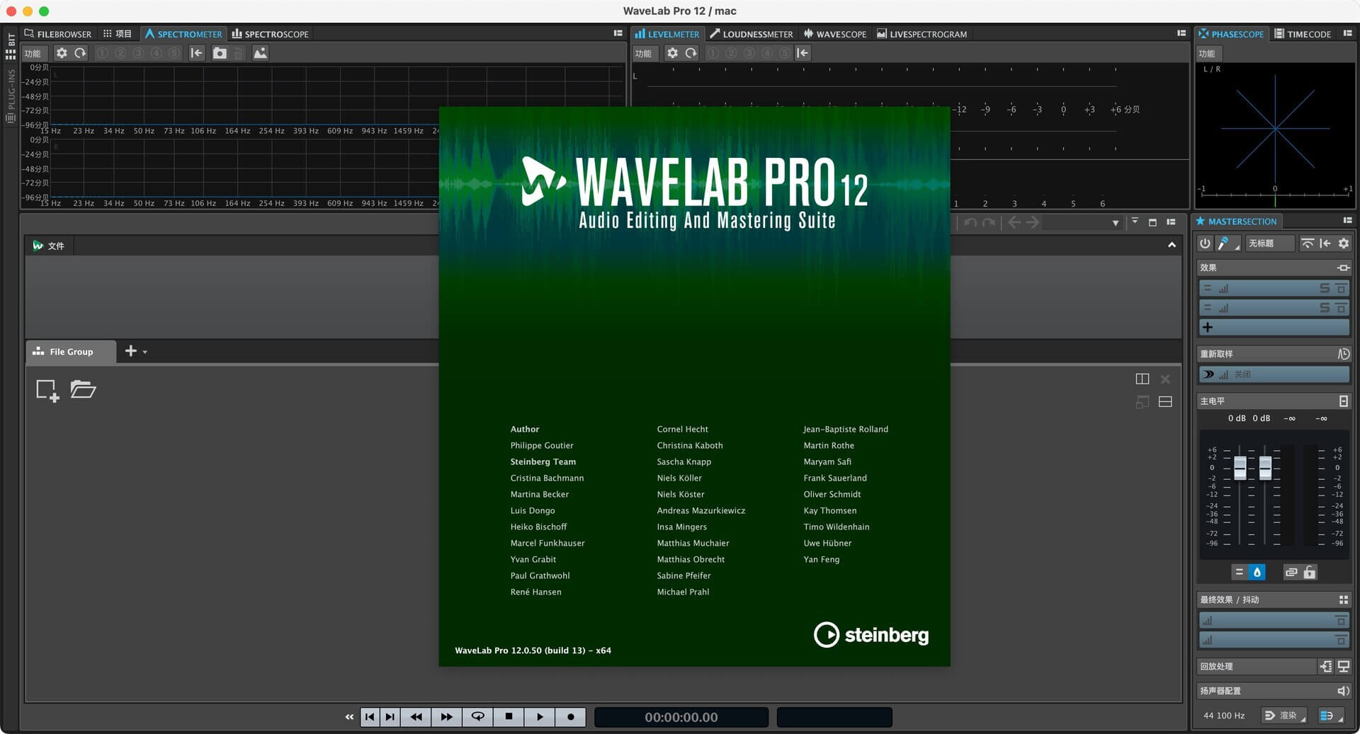
Task: Click Spectrometer snapshot camera icon
Action: point(220,53)
